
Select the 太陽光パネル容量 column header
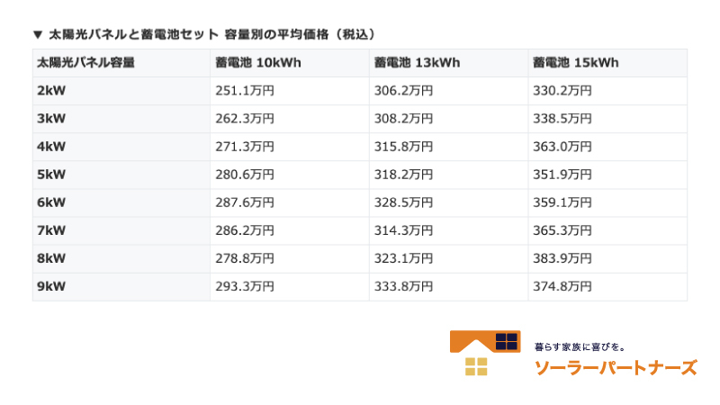click(x=86, y=63)
